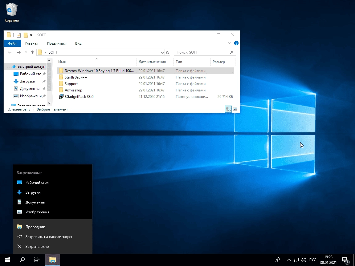
Task: Open the People icon in taskbar
Action: pos(278,260)
